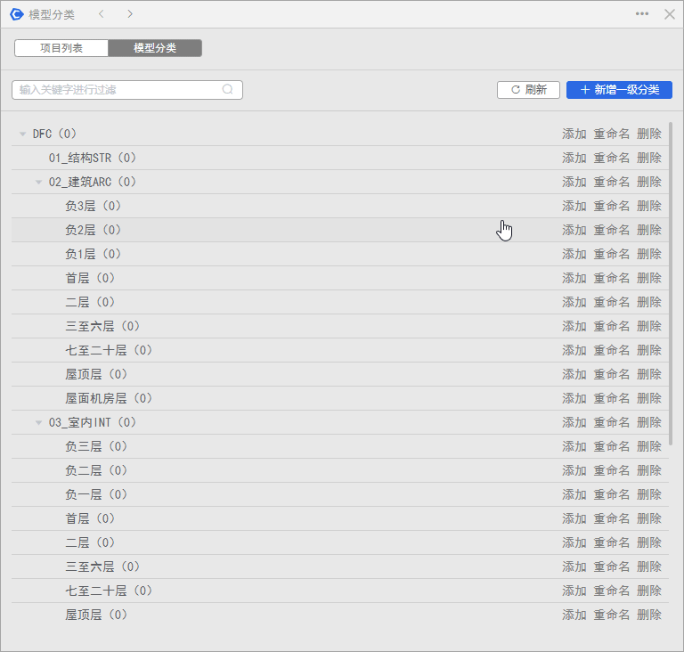Rename the 负3层 category

tap(611, 206)
